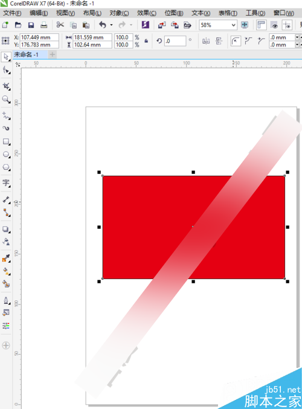Click the Quick Customize plus button in toolbox

(5, 346)
